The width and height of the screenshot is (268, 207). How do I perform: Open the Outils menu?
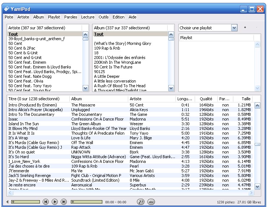(104, 17)
